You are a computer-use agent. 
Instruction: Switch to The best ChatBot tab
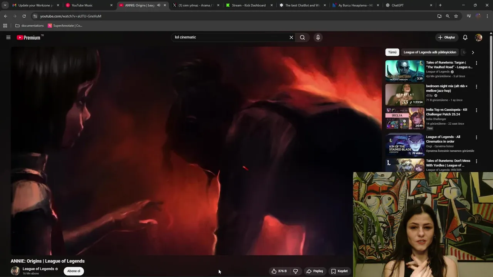(x=302, y=5)
